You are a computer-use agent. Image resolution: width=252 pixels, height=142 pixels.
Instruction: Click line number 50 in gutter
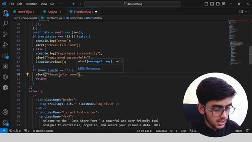[x=18, y=75]
